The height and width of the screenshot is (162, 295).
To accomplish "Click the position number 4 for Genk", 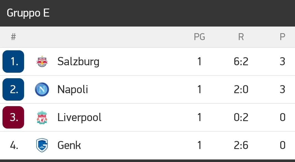I will pyautogui.click(x=14, y=145).
